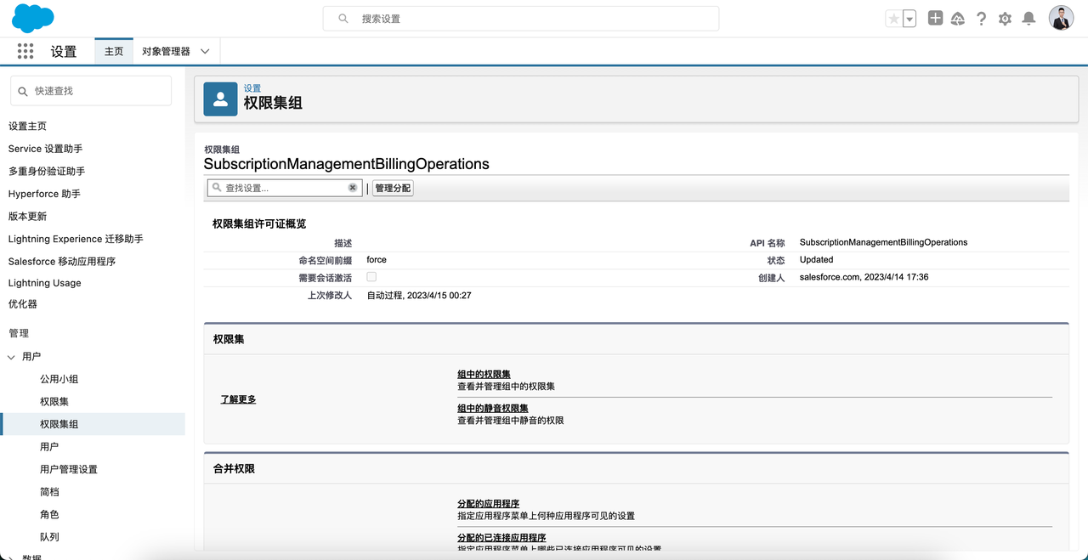Click the magnifier icon in global search
The width and height of the screenshot is (1088, 560).
point(343,18)
